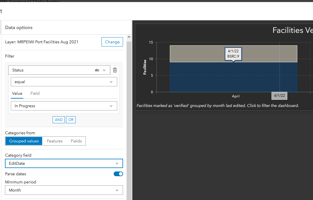Click the chevron on the equal operator selector
The width and height of the screenshot is (313, 200).
pyautogui.click(x=111, y=82)
